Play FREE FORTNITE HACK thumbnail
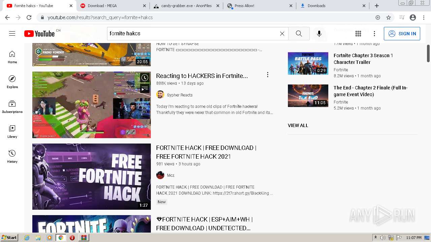 pyautogui.click(x=92, y=177)
